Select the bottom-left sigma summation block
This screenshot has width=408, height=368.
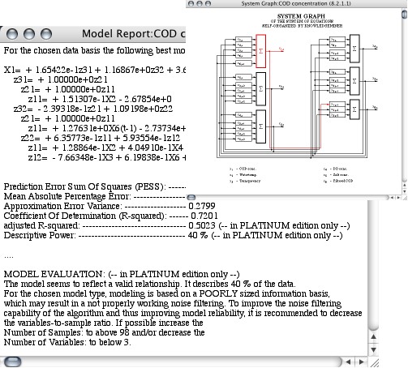pos(260,126)
